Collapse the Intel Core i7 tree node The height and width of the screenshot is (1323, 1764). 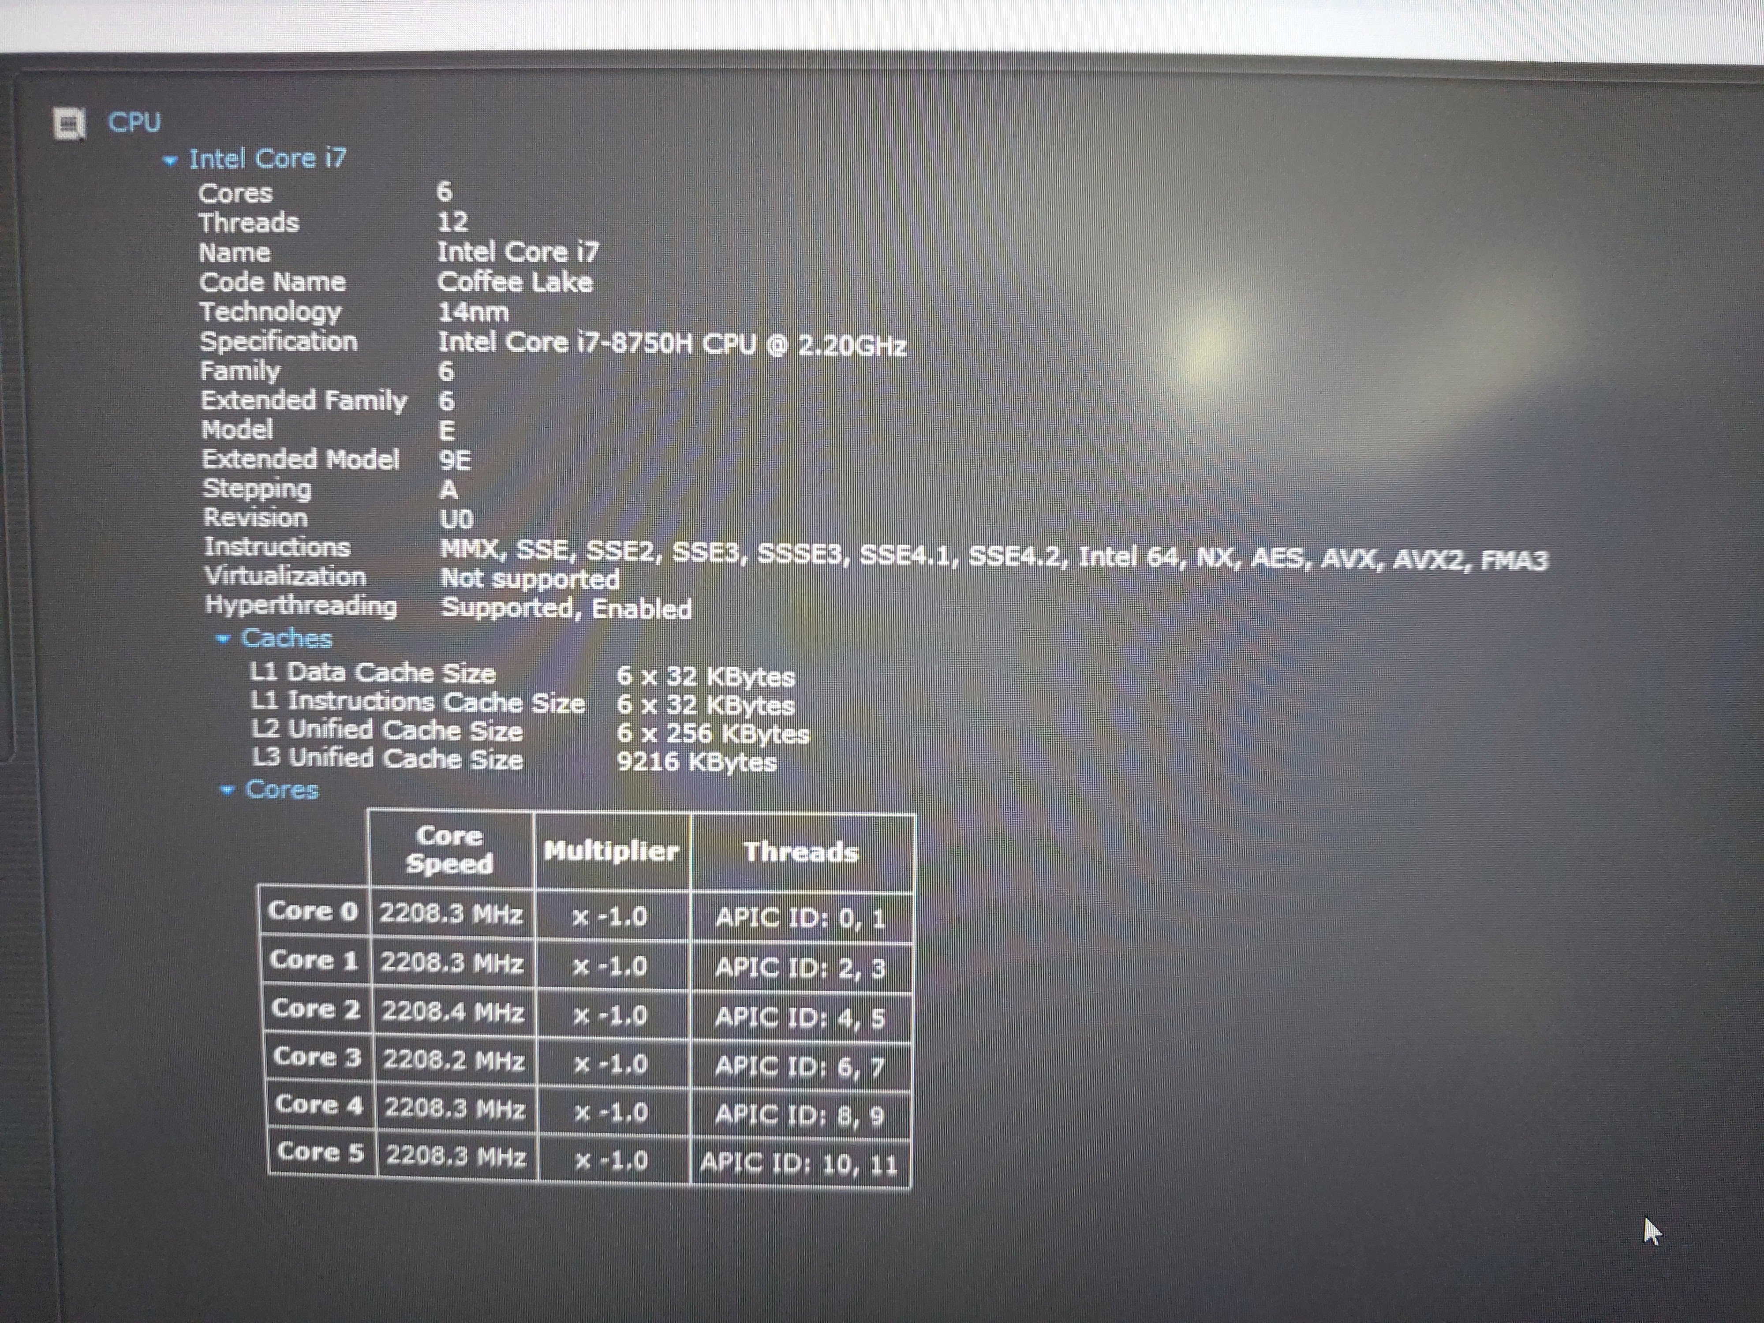169,160
